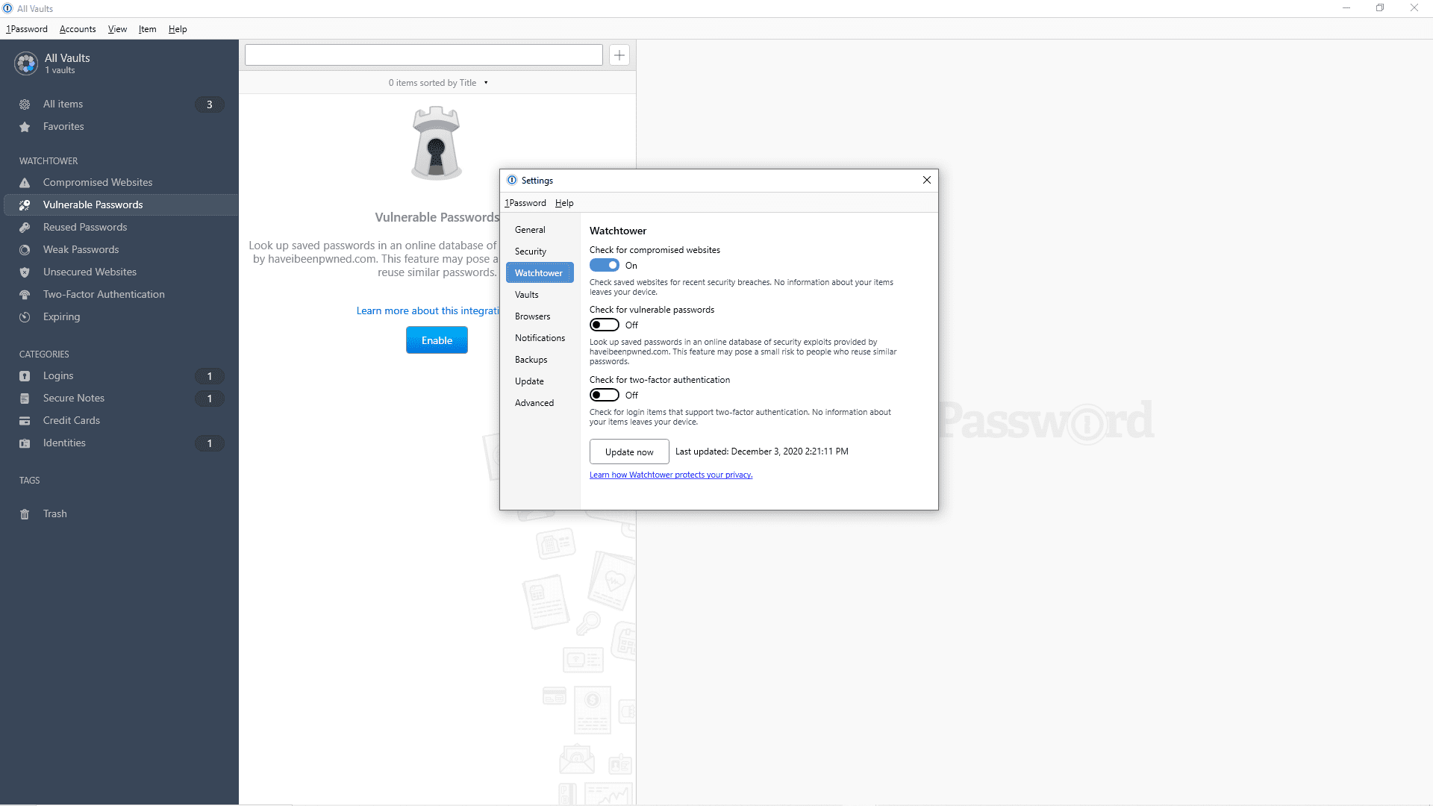Close the Settings dialog
The image size is (1433, 806).
927,180
